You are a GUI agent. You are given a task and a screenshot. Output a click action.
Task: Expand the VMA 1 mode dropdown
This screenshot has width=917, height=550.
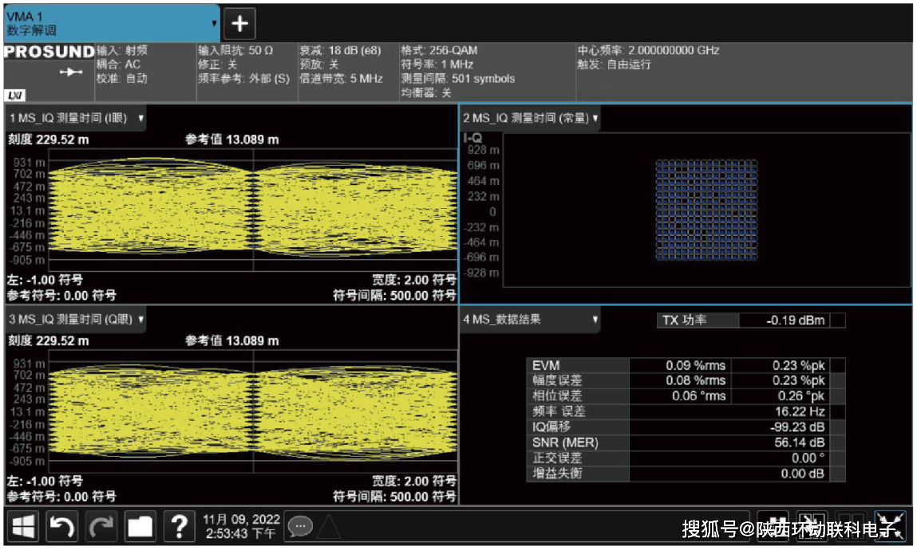click(214, 23)
